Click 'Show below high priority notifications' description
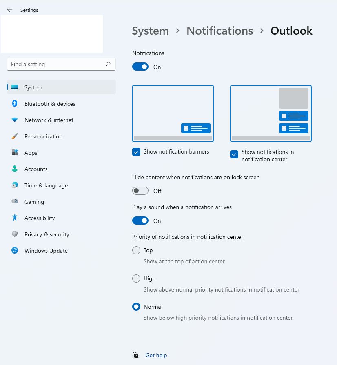Screen dimensions: 337x365 pos(218,318)
